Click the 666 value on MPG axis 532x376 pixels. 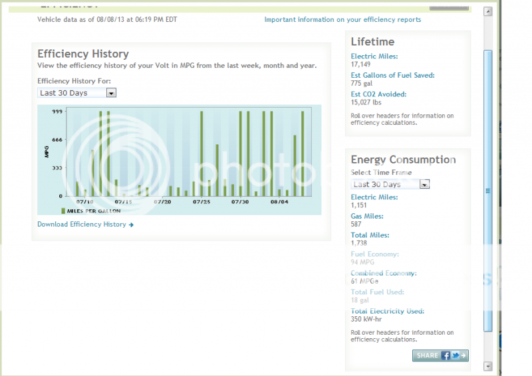[57, 140]
